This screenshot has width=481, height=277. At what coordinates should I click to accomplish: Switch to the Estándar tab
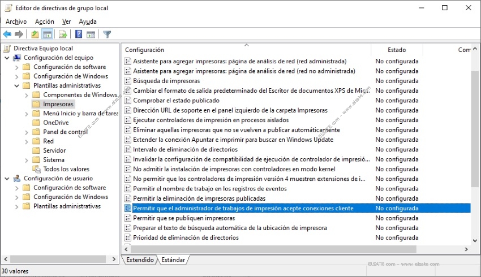pyautogui.click(x=173, y=260)
